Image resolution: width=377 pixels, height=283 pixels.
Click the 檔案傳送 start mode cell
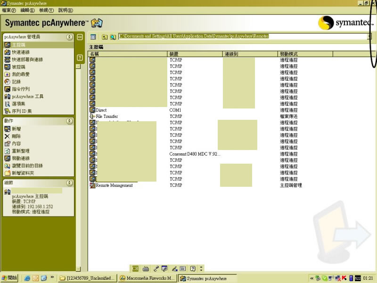click(289, 117)
